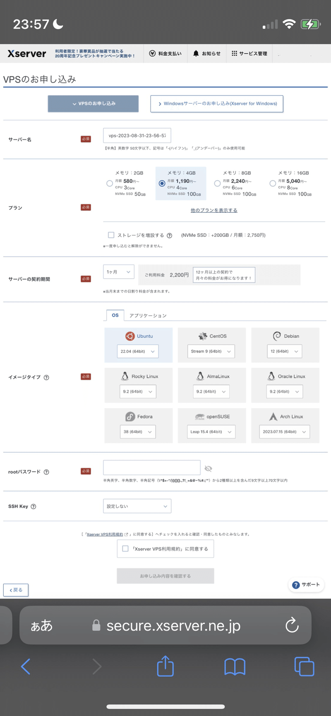The width and height of the screenshot is (331, 716).
Task: Click the server name input field
Action: (x=137, y=135)
